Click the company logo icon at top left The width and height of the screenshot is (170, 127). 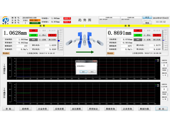pos(5,20)
